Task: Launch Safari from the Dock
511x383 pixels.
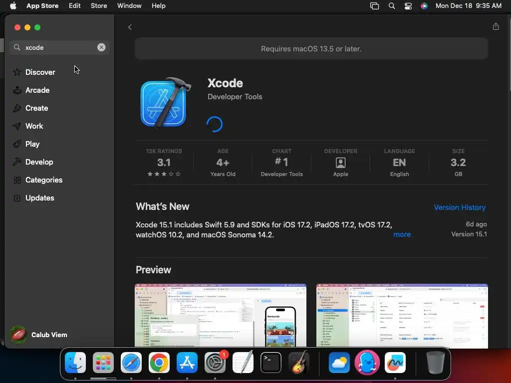Action: coord(131,363)
